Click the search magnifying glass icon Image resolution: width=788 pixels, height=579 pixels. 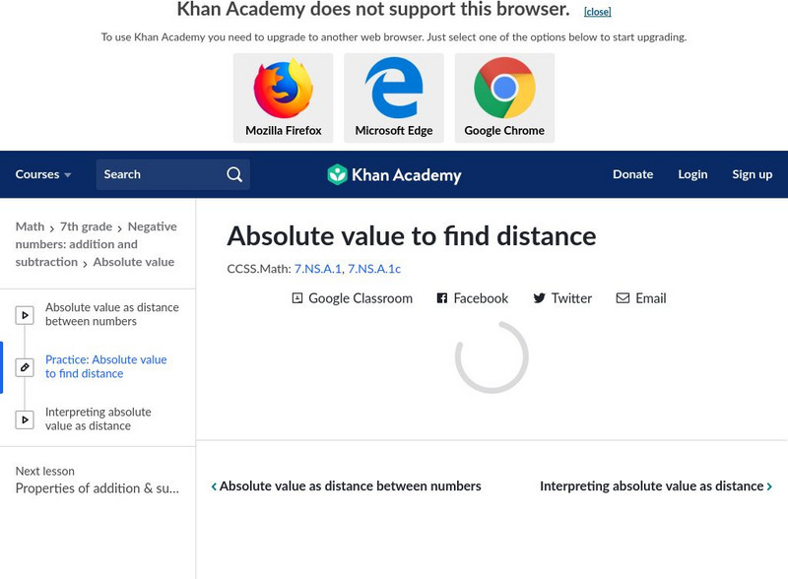(x=234, y=174)
